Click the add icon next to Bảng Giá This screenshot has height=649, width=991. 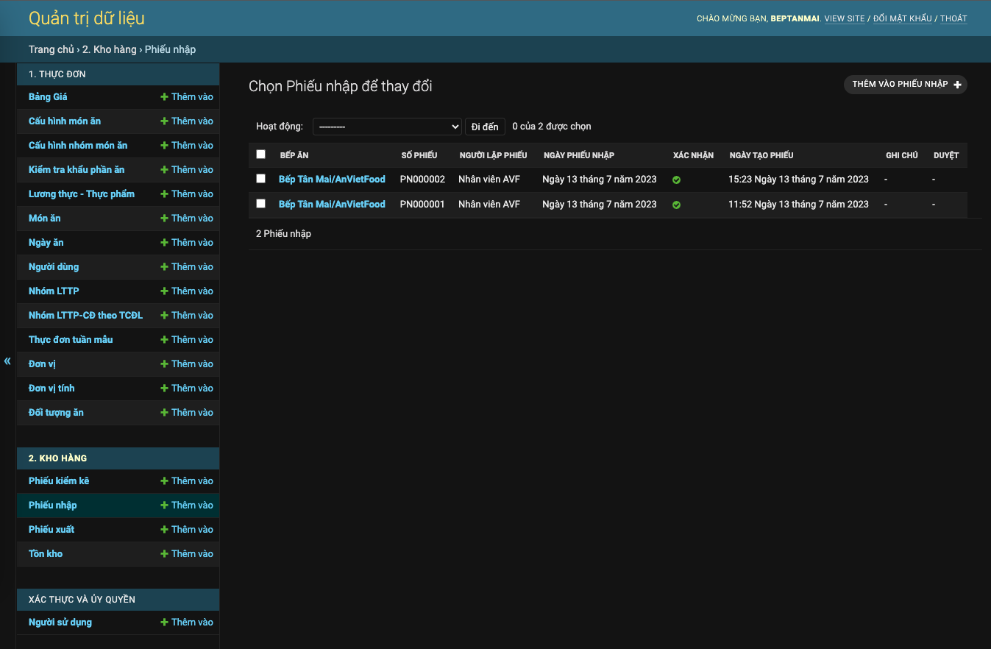[163, 96]
